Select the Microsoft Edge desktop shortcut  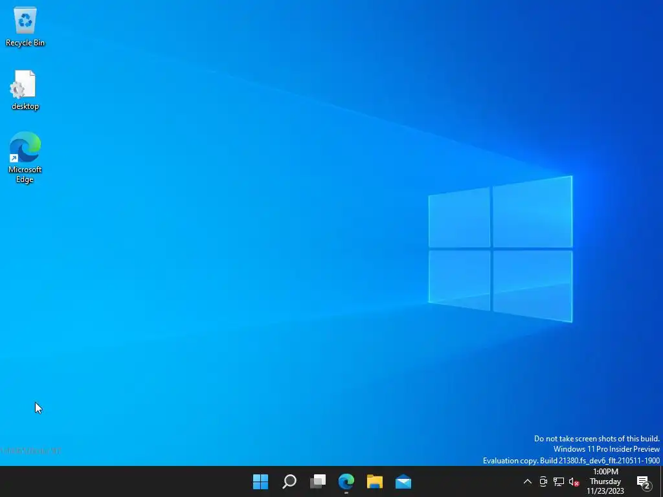pyautogui.click(x=25, y=157)
